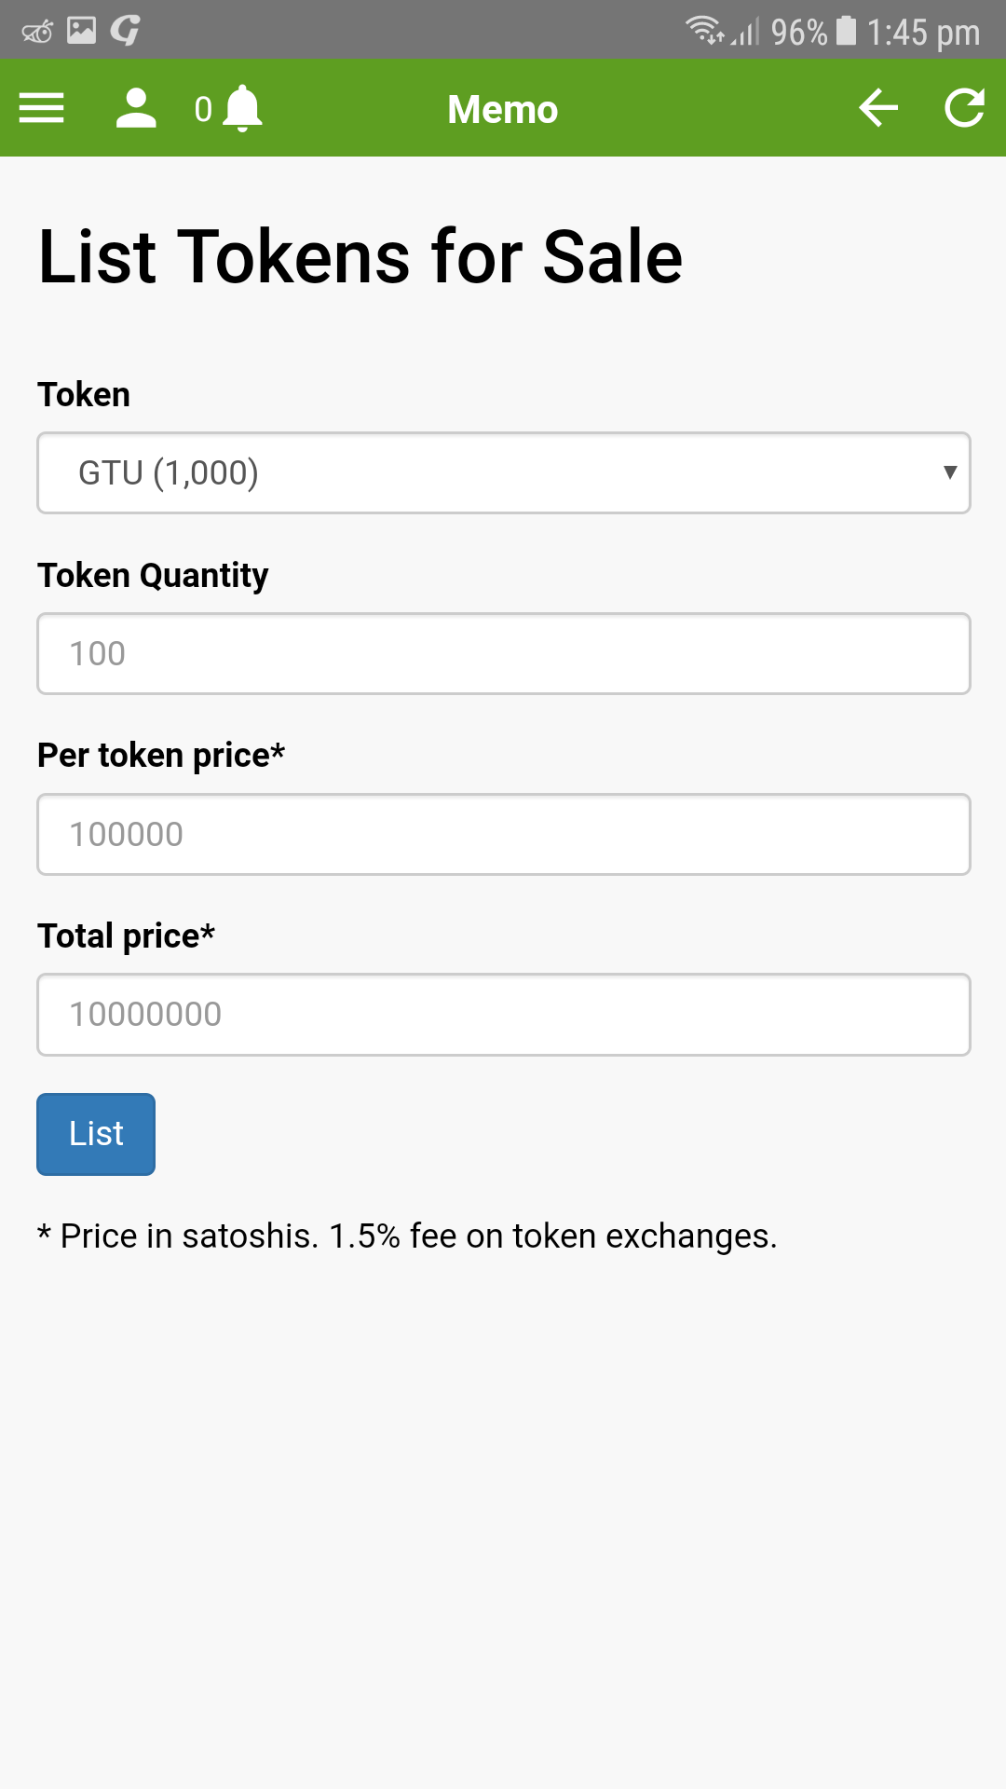The height and width of the screenshot is (1789, 1006).
Task: Tap the clock showing 1:45 pm
Action: (x=923, y=33)
